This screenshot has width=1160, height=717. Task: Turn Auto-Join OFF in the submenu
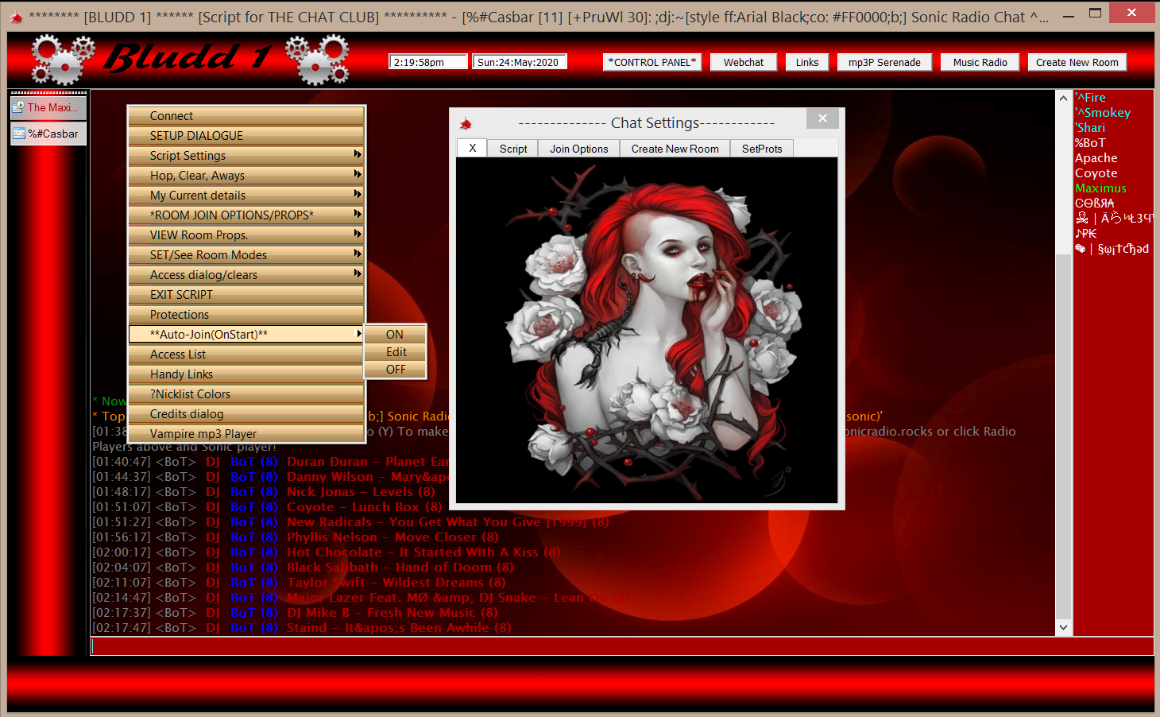pos(395,370)
